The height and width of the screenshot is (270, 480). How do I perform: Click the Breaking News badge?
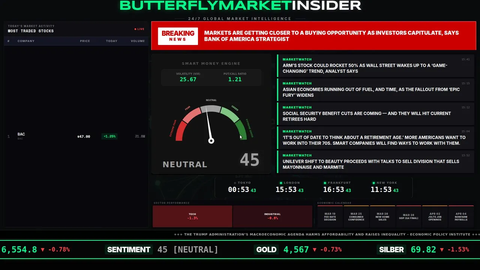click(x=178, y=36)
